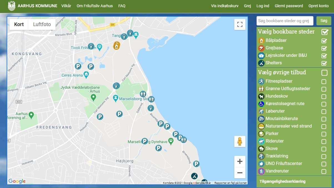This screenshot has height=188, width=334.
Task: Uncheck the Bålpladser checkbox
Action: click(324, 41)
